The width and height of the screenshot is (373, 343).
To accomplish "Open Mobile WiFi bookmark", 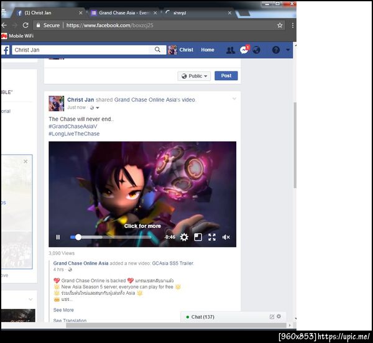I will (x=17, y=36).
